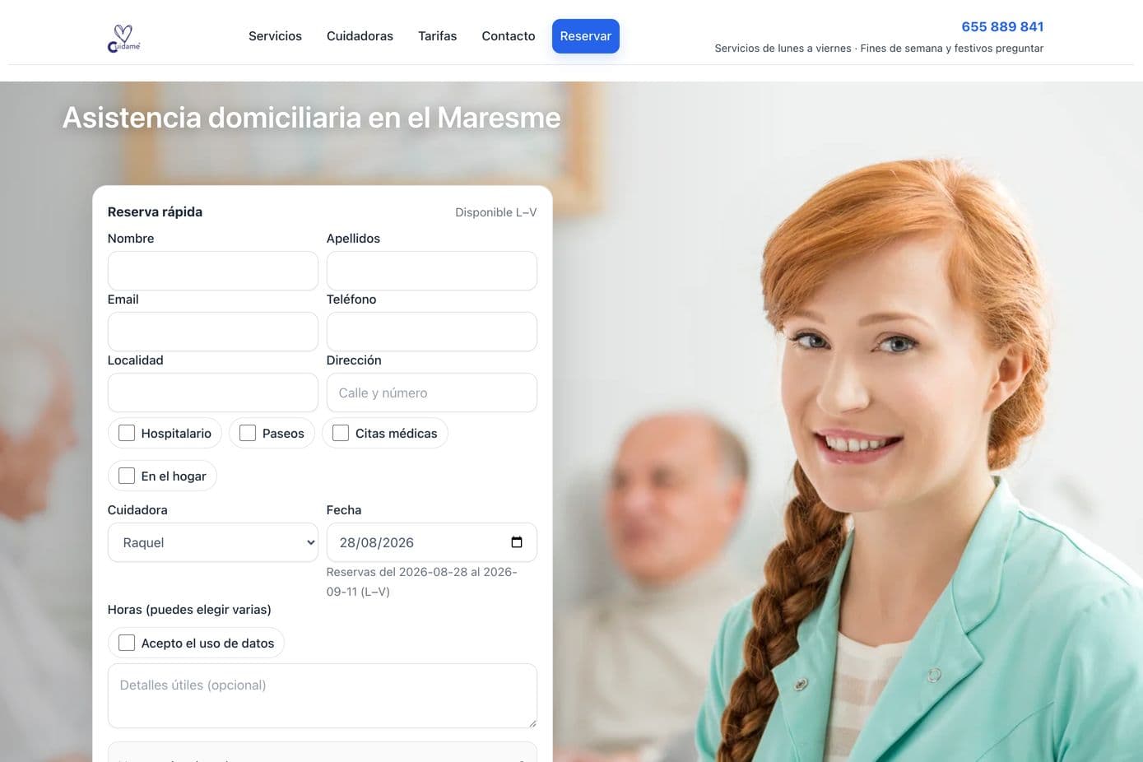This screenshot has width=1143, height=762.
Task: Navigate to Contacto
Action: [509, 36]
